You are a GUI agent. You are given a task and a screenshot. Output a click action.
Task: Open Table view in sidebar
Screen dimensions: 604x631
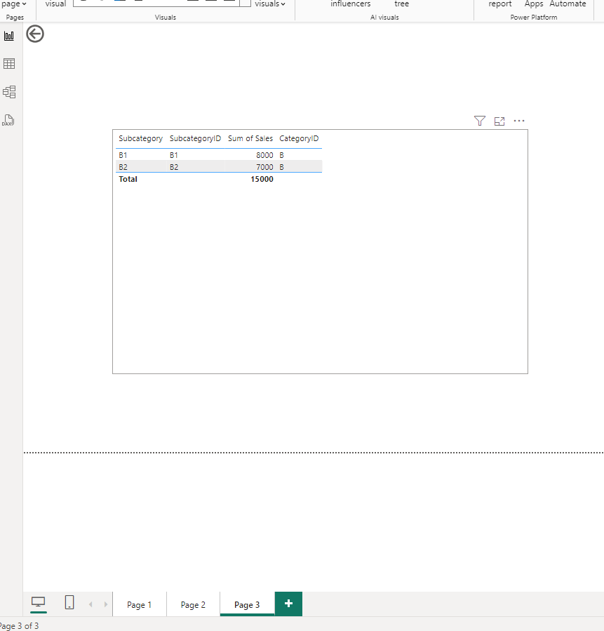pyautogui.click(x=9, y=64)
